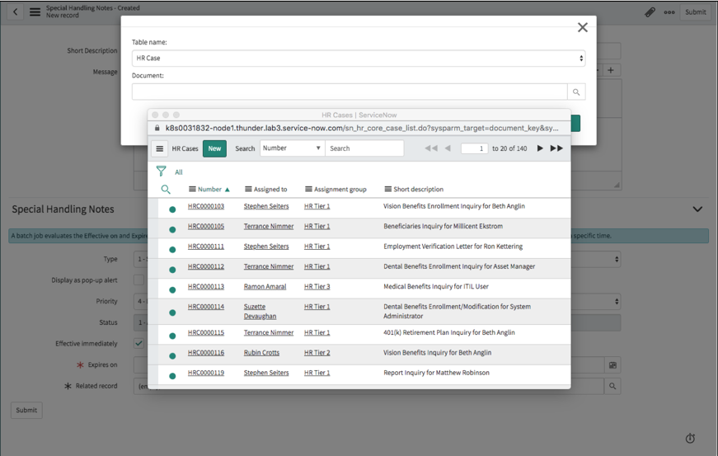
Task: Toggle column search magnifier in list header
Action: [x=166, y=189]
